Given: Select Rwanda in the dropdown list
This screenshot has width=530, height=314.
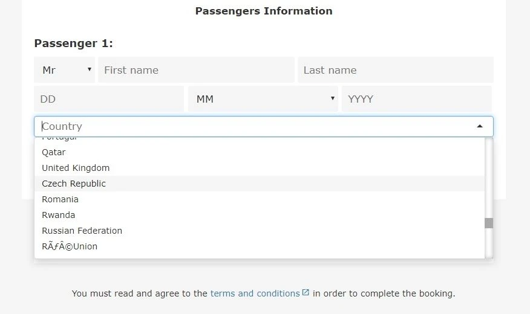Looking at the screenshot, I should pos(260,215).
